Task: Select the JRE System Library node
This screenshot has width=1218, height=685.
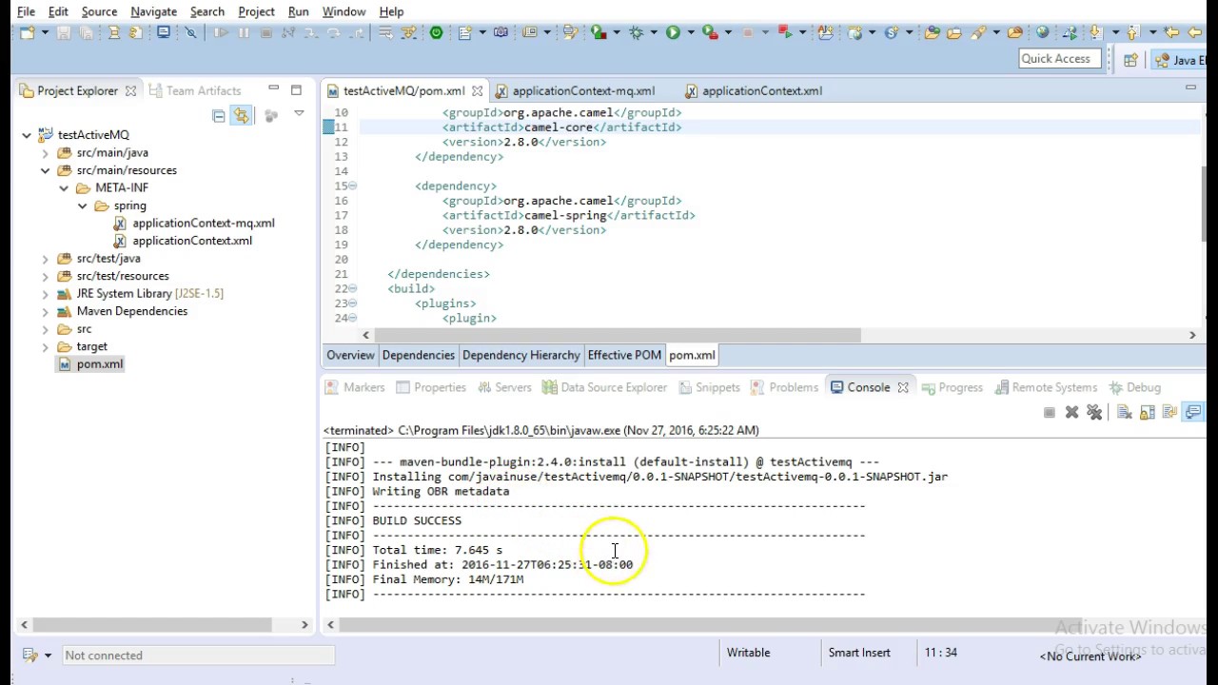Action: pyautogui.click(x=150, y=293)
